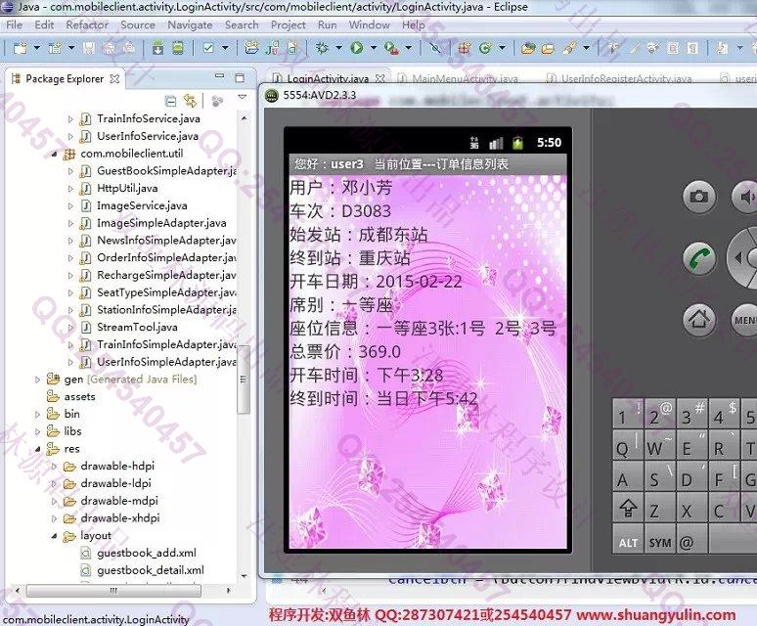This screenshot has height=626, width=757.
Task: Open the Android SDK Manager icon
Action: point(157,48)
